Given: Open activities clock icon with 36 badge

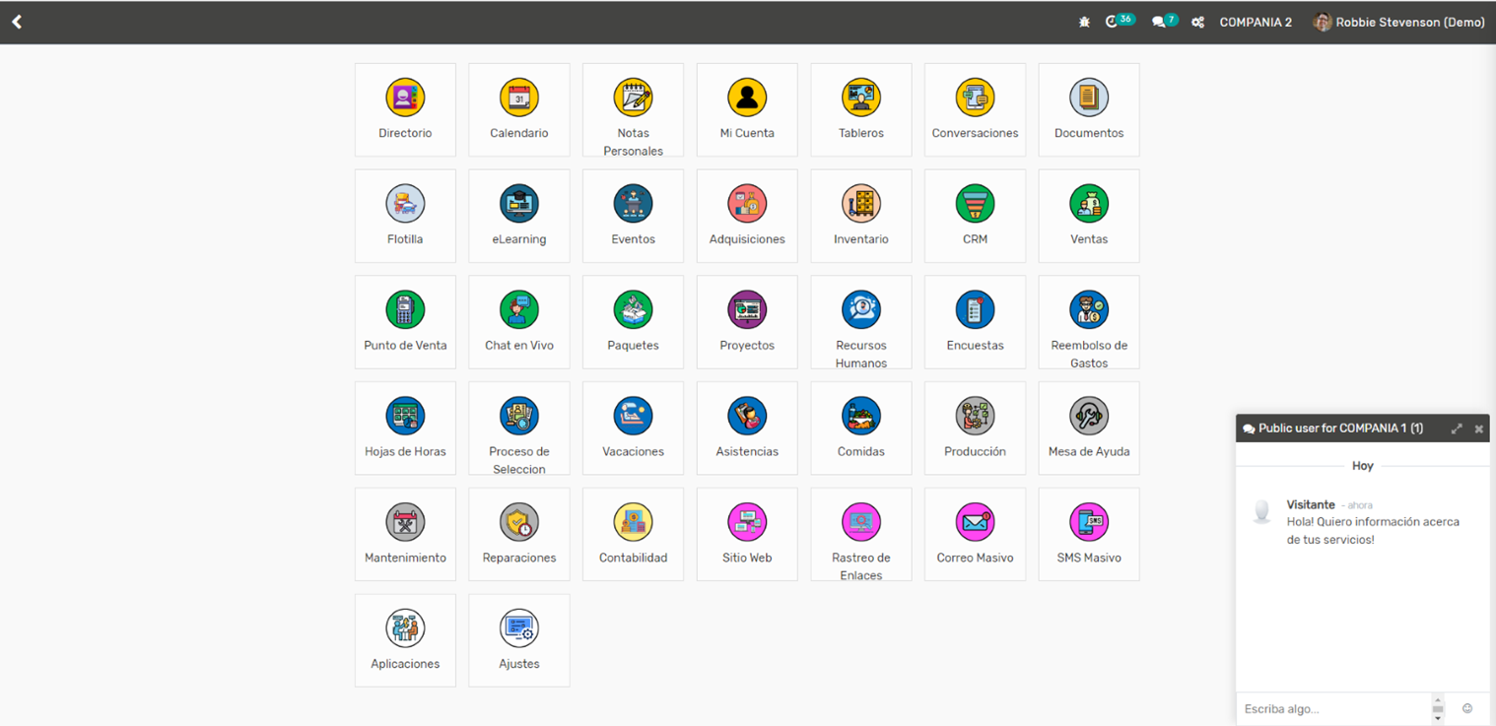Looking at the screenshot, I should (1113, 22).
